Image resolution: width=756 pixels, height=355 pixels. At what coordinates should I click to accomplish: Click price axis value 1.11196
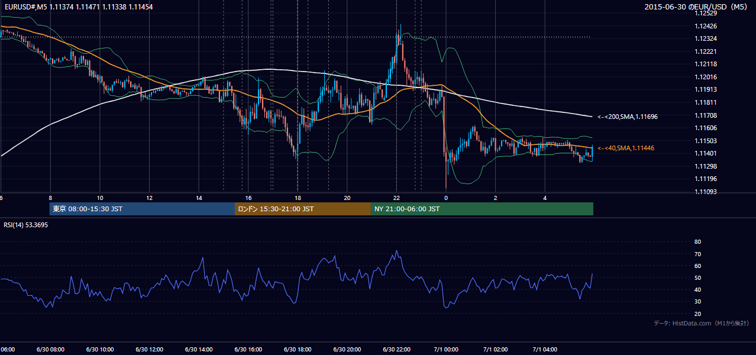click(706, 179)
